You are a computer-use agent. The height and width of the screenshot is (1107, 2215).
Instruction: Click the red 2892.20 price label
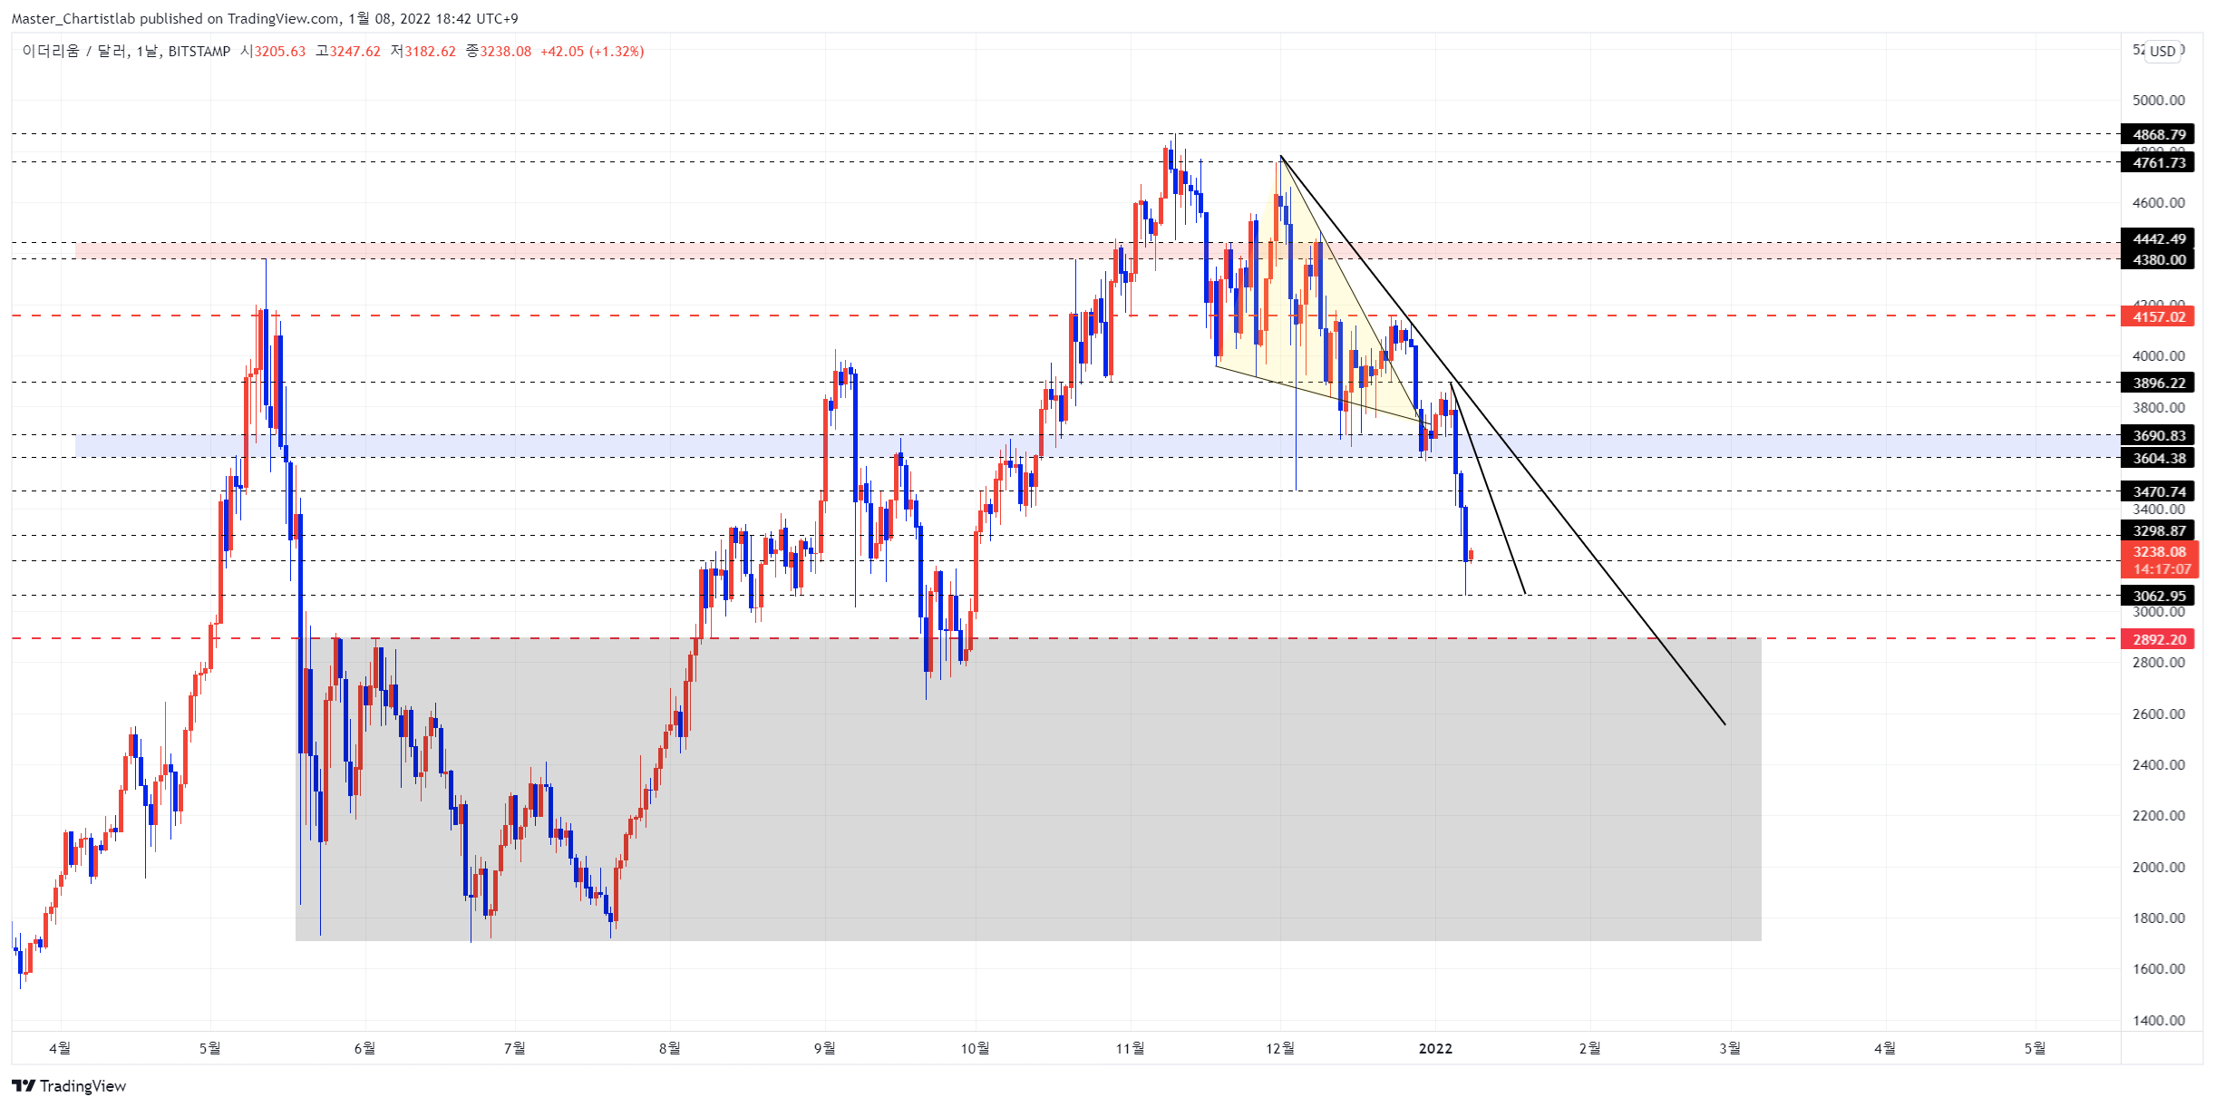coord(2158,639)
